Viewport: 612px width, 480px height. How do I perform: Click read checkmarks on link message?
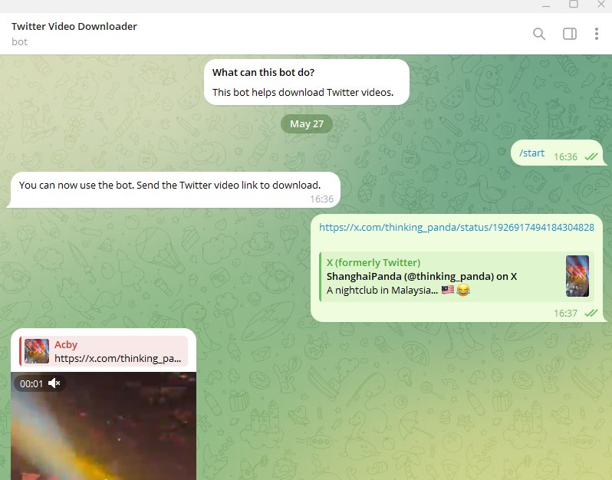tap(591, 314)
